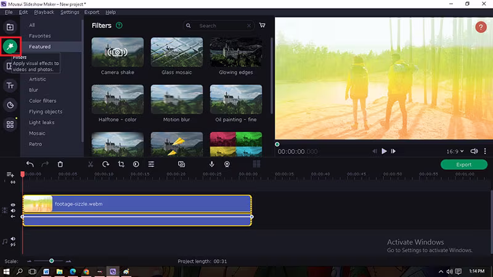The height and width of the screenshot is (277, 493).
Task: Open Word from the Windows taskbar
Action: point(46,271)
